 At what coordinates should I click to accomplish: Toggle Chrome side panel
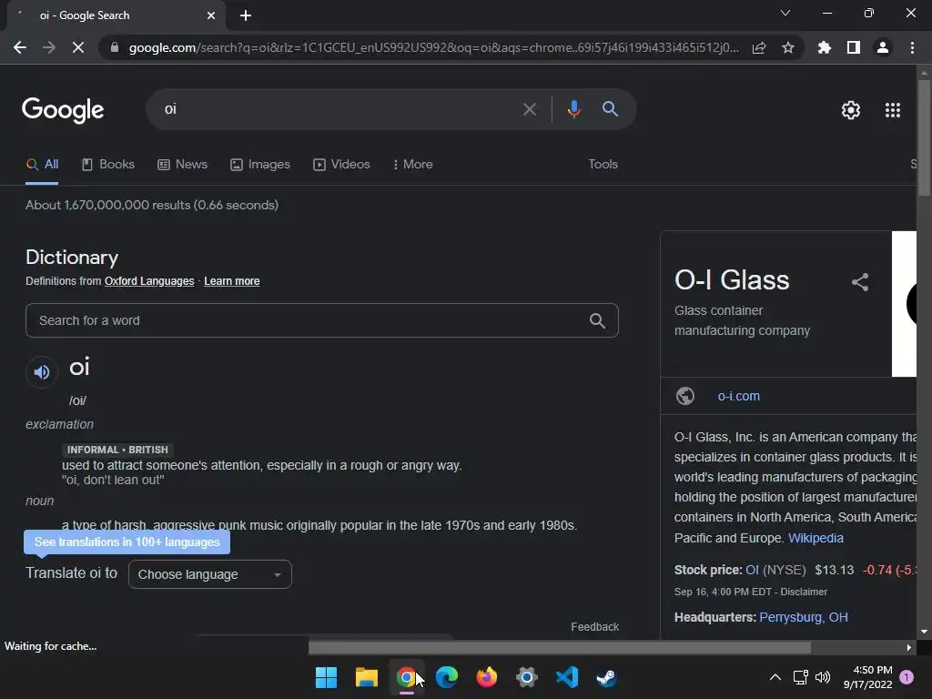(x=854, y=47)
